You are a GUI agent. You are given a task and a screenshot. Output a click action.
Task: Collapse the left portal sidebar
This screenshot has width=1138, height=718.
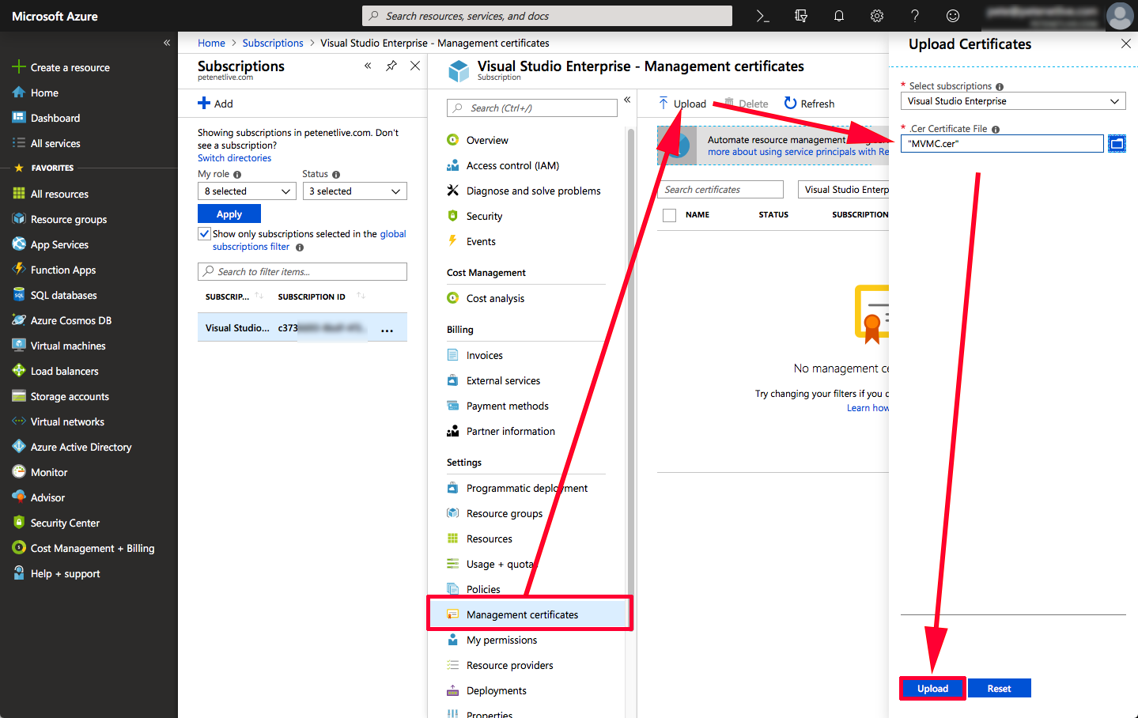coord(167,43)
